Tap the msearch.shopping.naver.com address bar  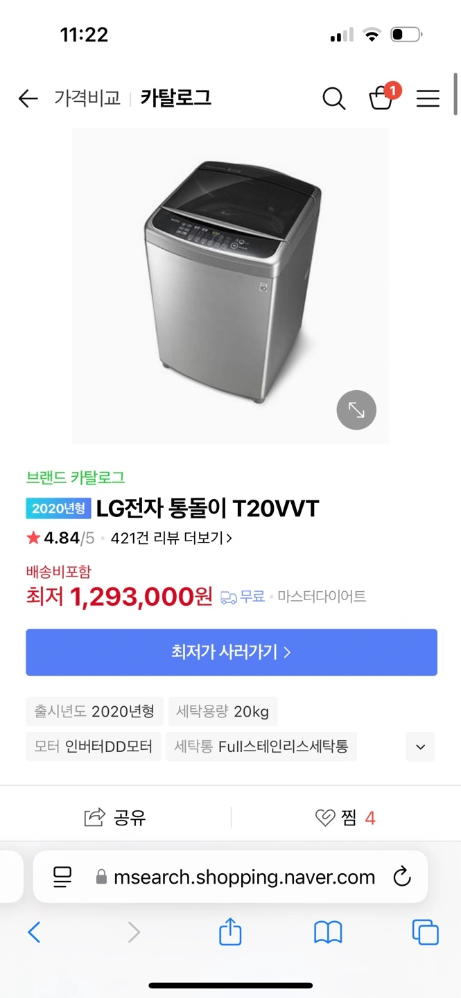click(x=230, y=877)
